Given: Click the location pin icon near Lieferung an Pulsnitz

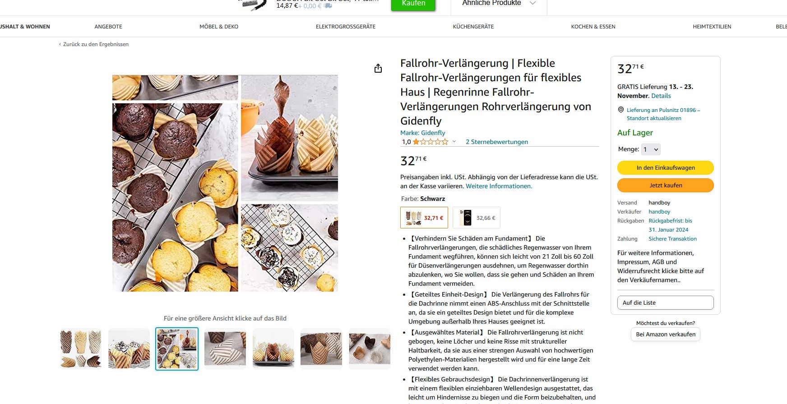Looking at the screenshot, I should click(x=621, y=110).
